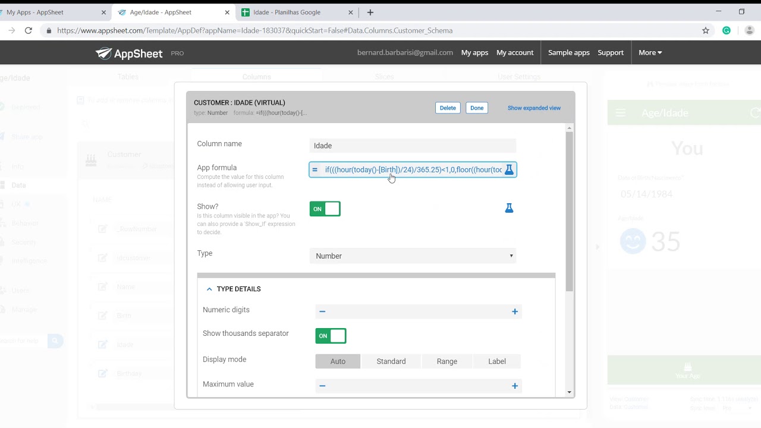Click the edit icon for _RowNumber column
Viewport: 761px width, 428px height.
click(x=103, y=229)
